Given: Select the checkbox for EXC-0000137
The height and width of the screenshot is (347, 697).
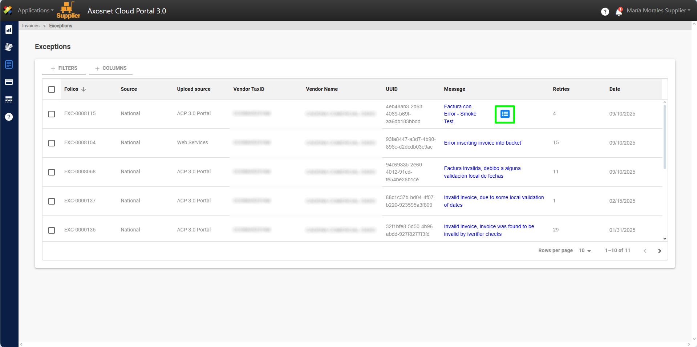Looking at the screenshot, I should (52, 201).
